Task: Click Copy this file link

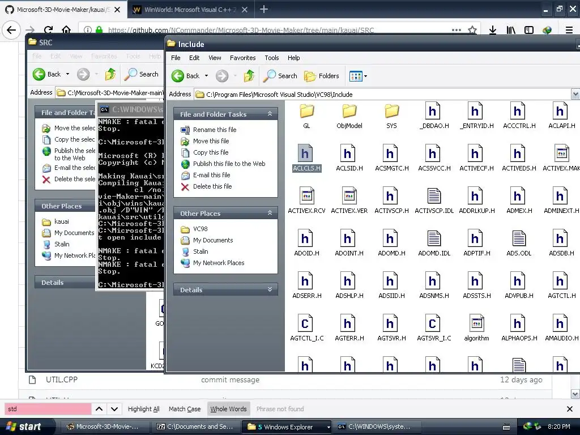Action: [x=211, y=152]
